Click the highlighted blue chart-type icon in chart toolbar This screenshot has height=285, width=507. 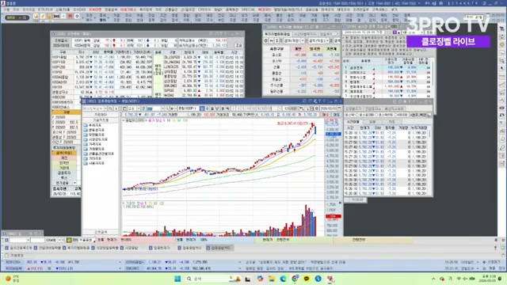202,108
